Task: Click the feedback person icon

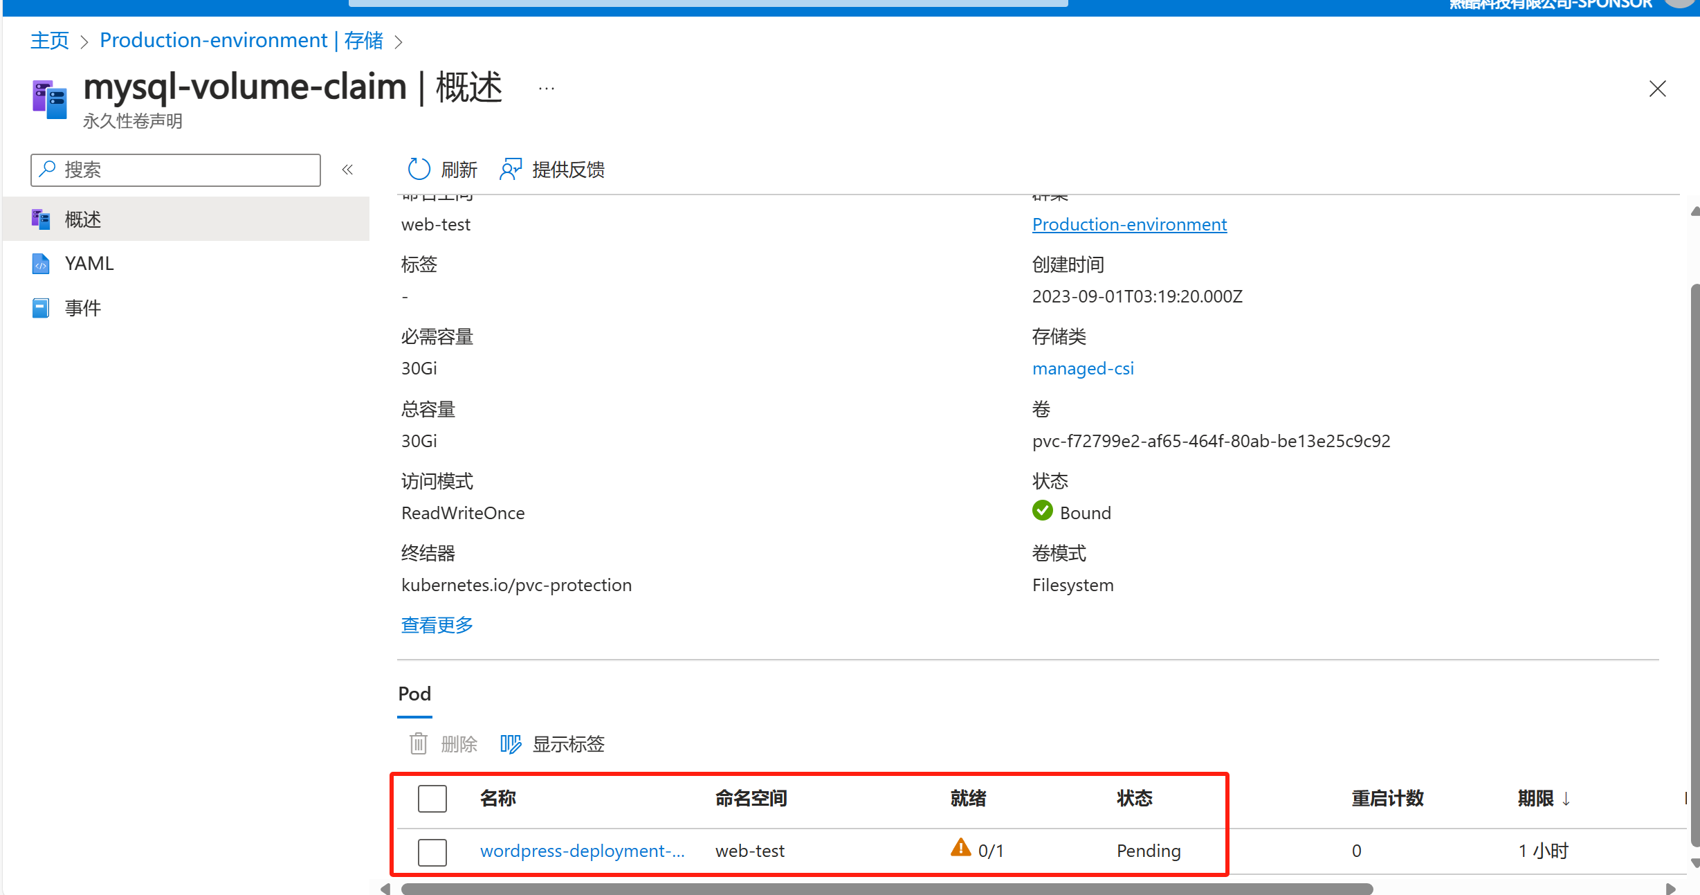Action: [510, 169]
